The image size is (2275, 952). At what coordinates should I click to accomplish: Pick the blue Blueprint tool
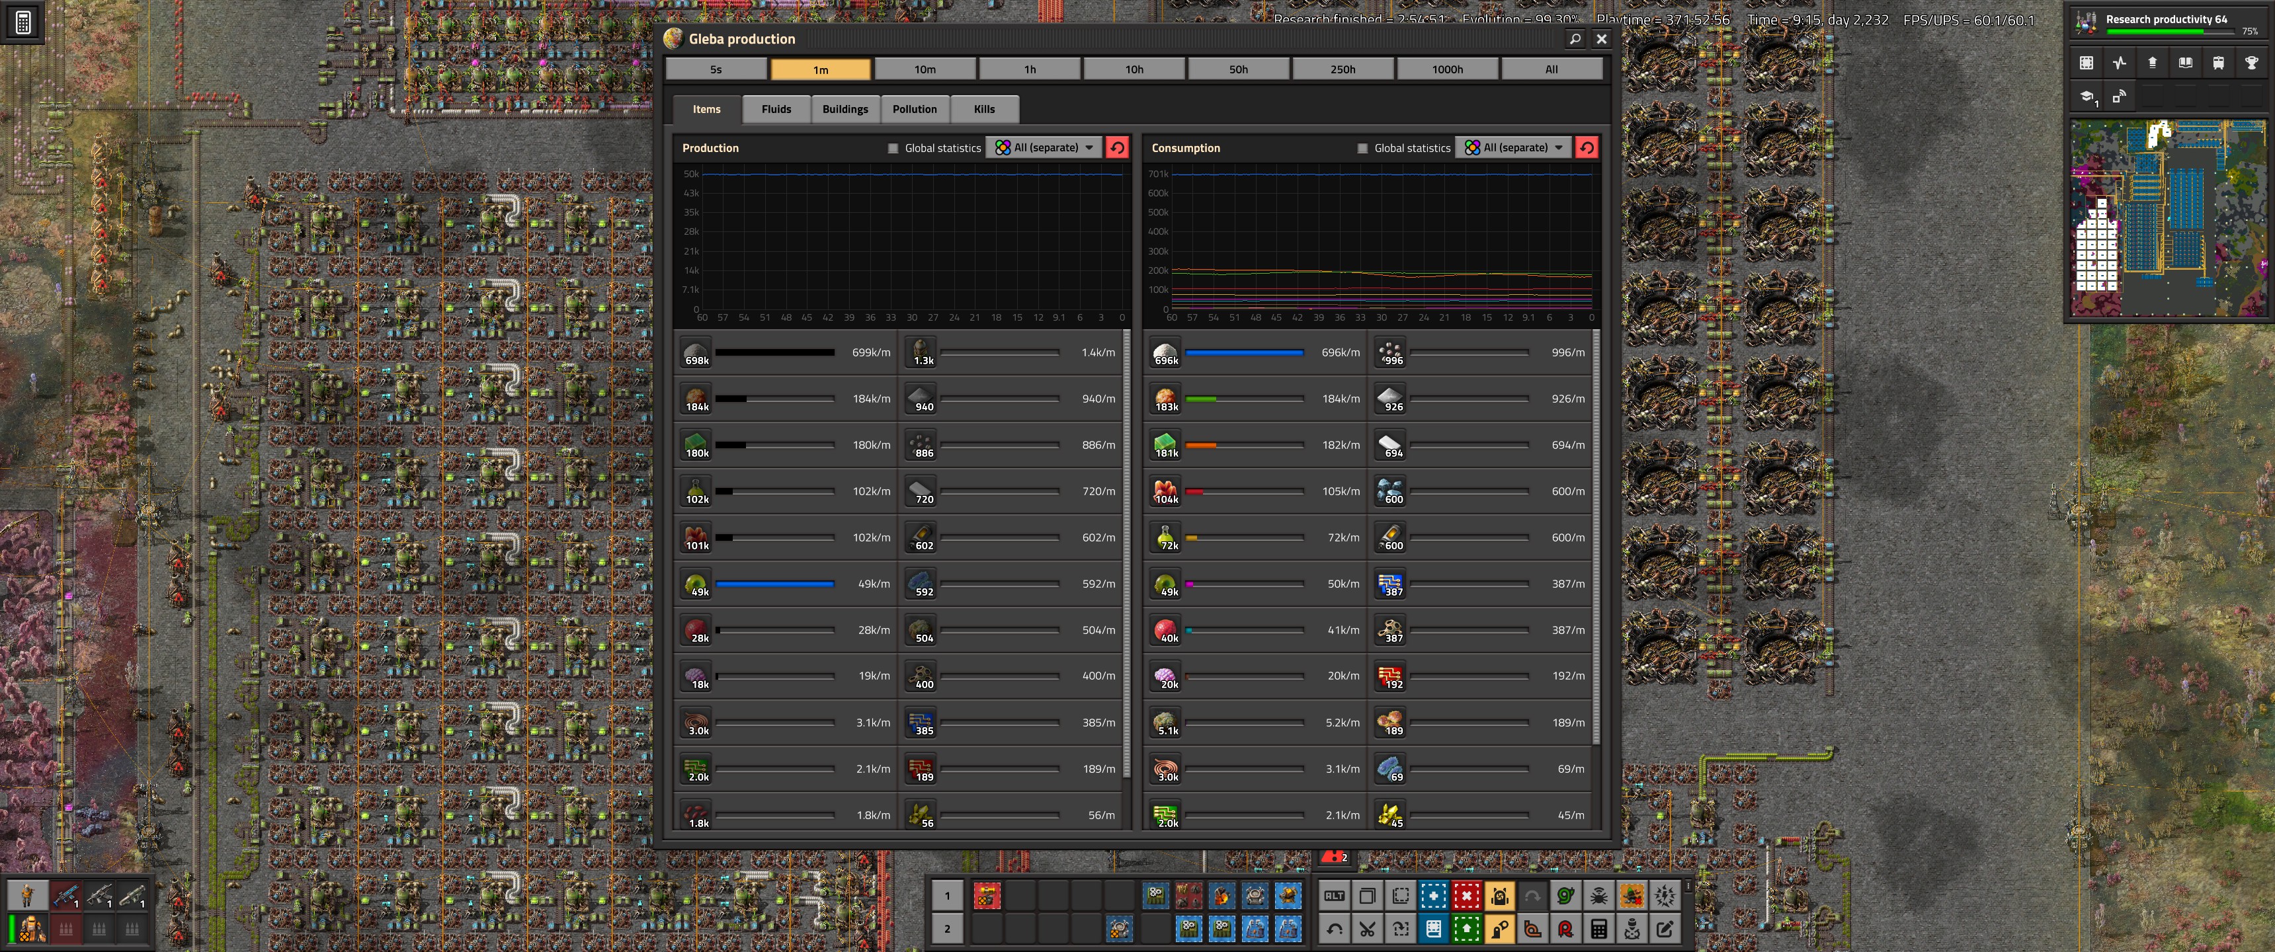[1433, 896]
